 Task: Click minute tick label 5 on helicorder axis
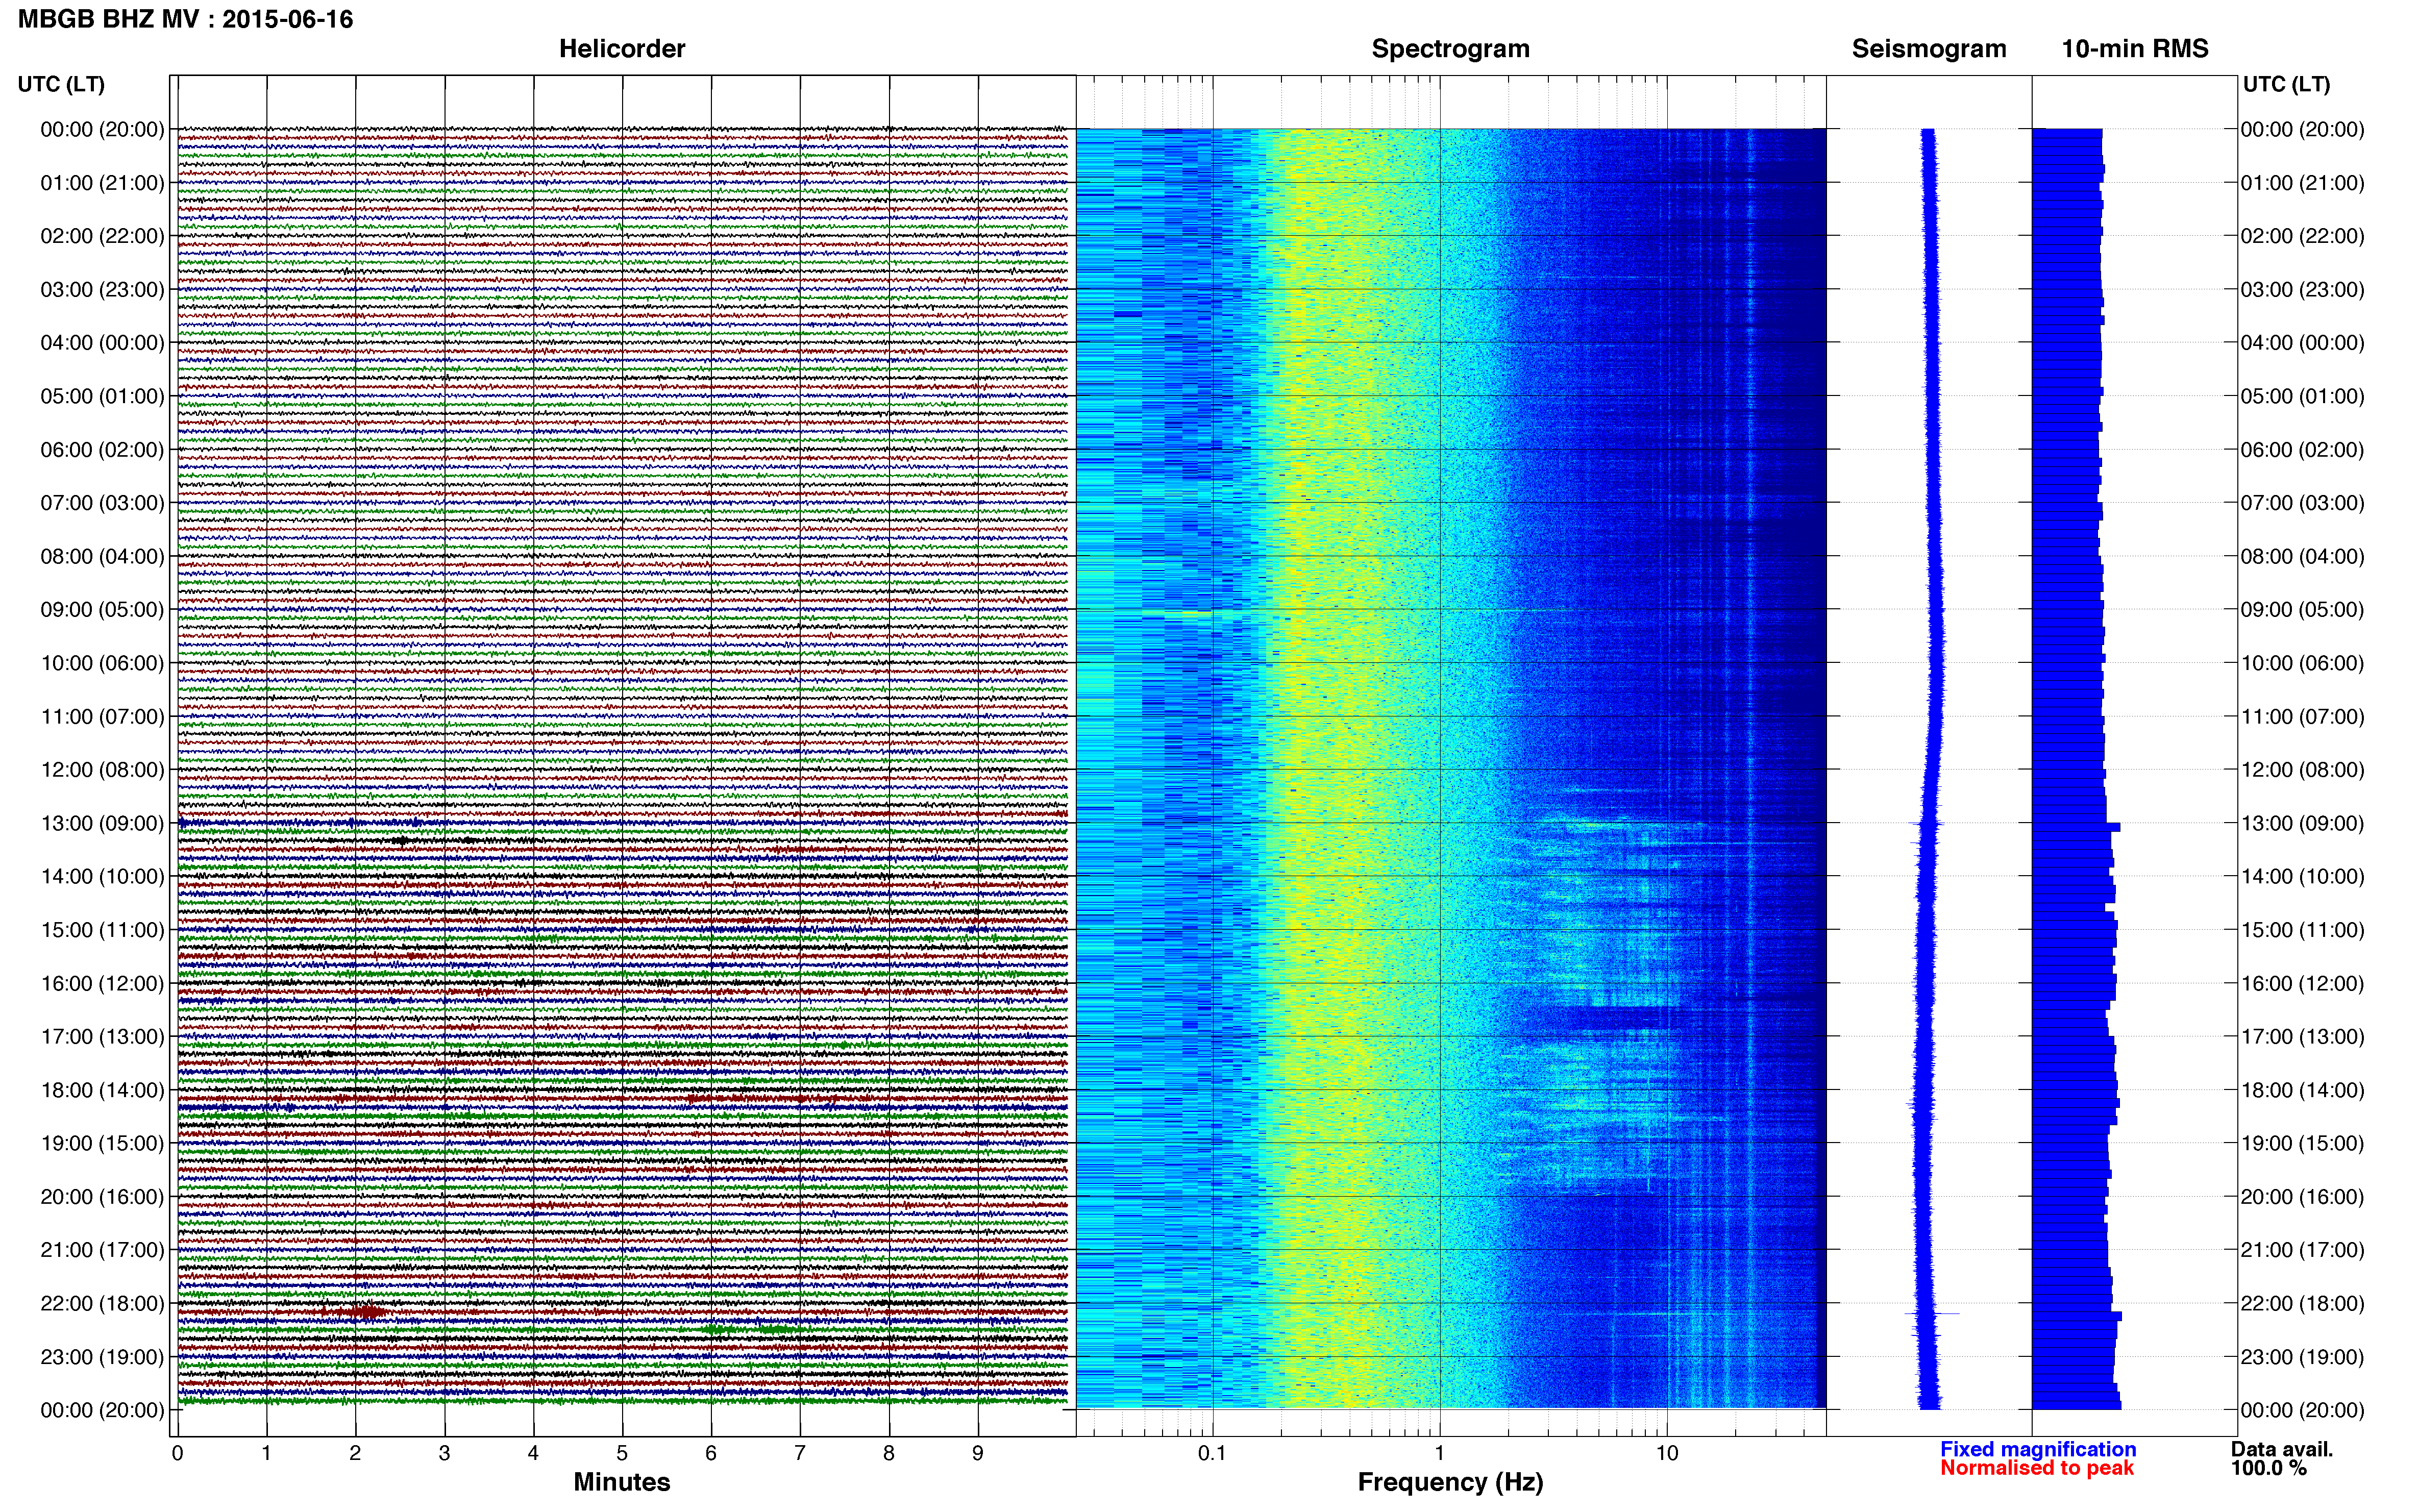point(622,1453)
